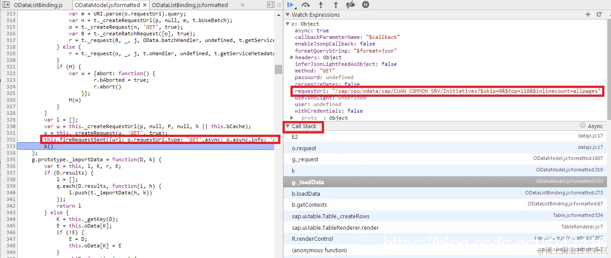This screenshot has width=611, height=258.
Task: Collapse the Call Stack section
Action: pos(287,126)
